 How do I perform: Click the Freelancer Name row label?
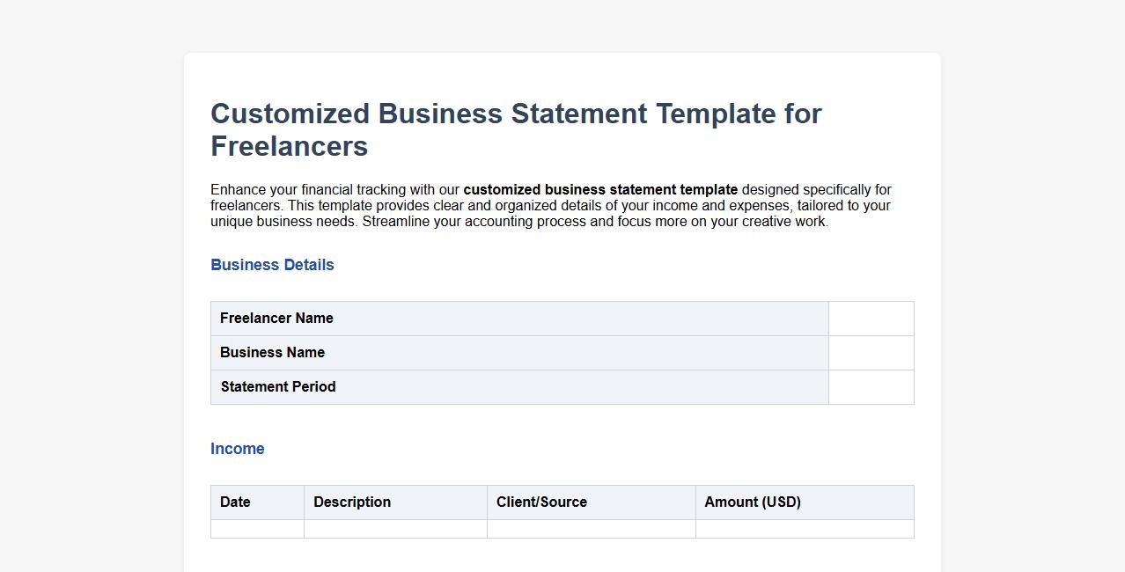(276, 318)
